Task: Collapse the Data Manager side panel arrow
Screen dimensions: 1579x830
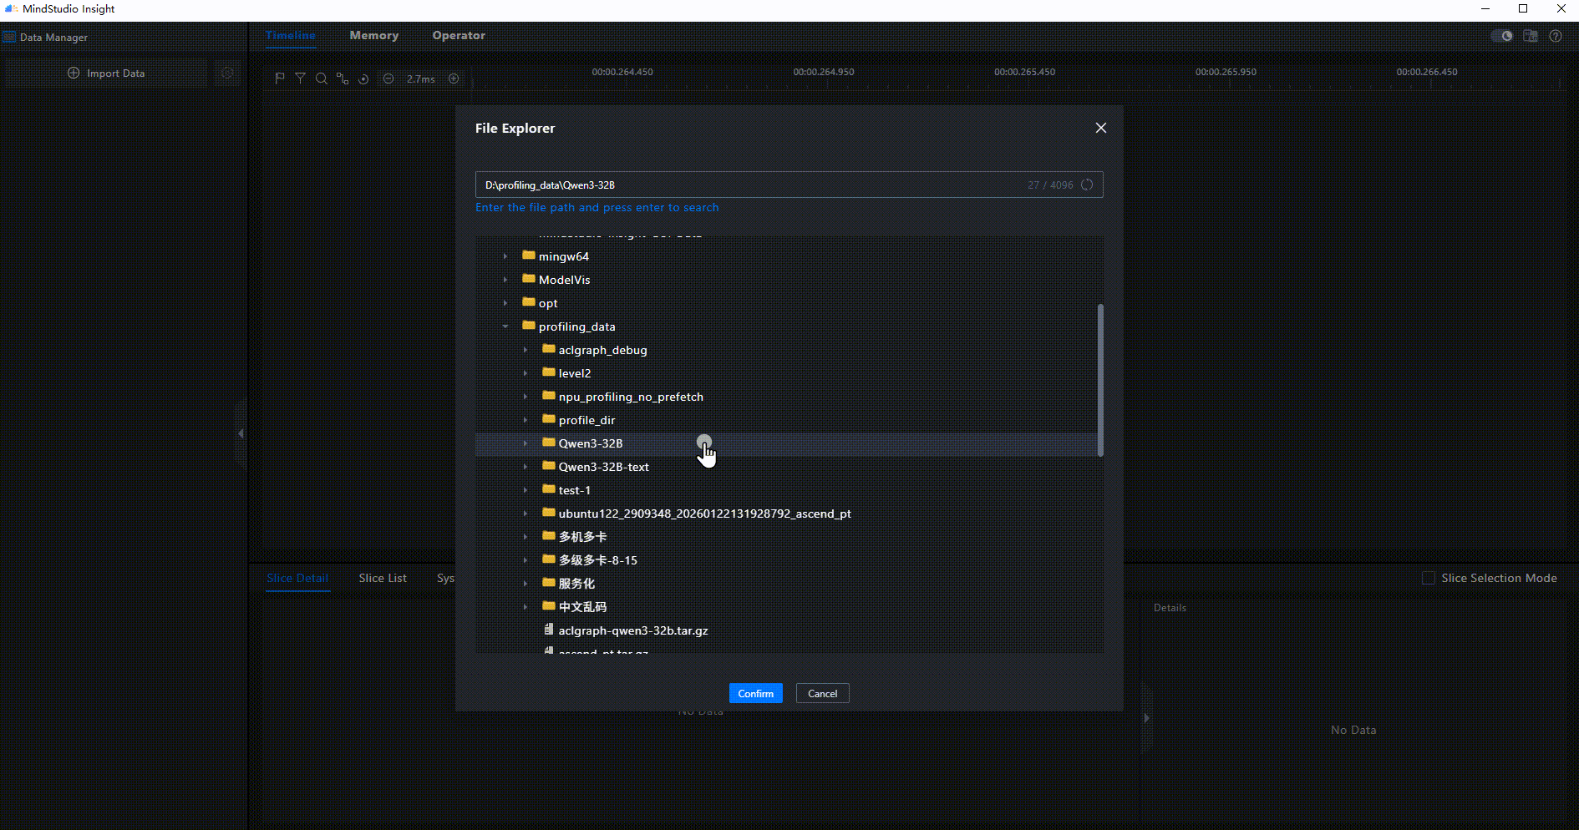Action: [241, 433]
